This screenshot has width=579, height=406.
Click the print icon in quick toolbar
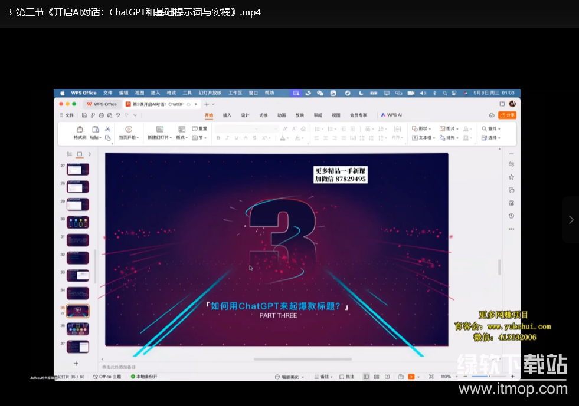pos(102,115)
